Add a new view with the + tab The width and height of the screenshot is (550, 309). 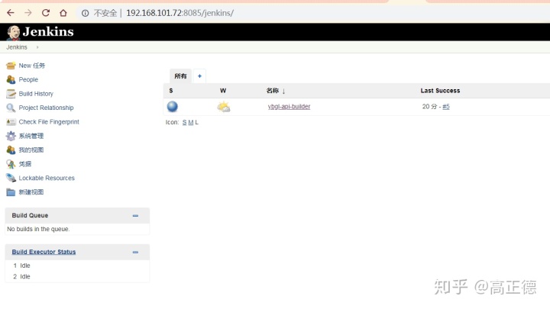point(199,76)
